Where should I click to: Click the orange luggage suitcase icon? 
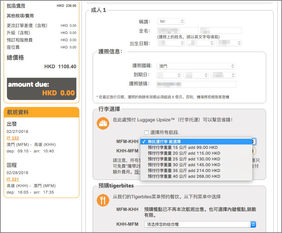click(103, 124)
